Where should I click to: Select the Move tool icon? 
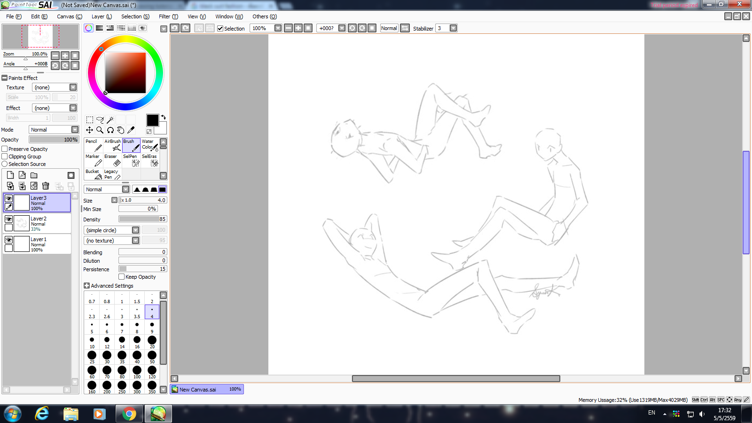89,130
